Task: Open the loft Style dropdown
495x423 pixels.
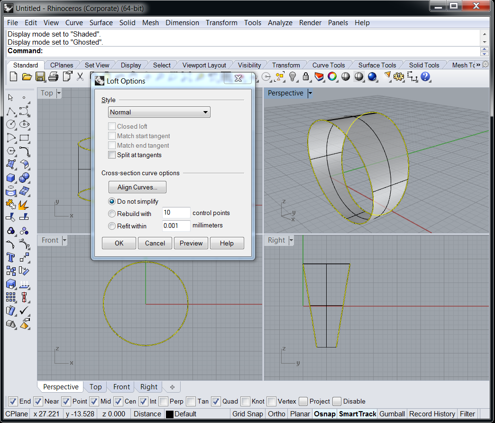Action: coord(159,112)
